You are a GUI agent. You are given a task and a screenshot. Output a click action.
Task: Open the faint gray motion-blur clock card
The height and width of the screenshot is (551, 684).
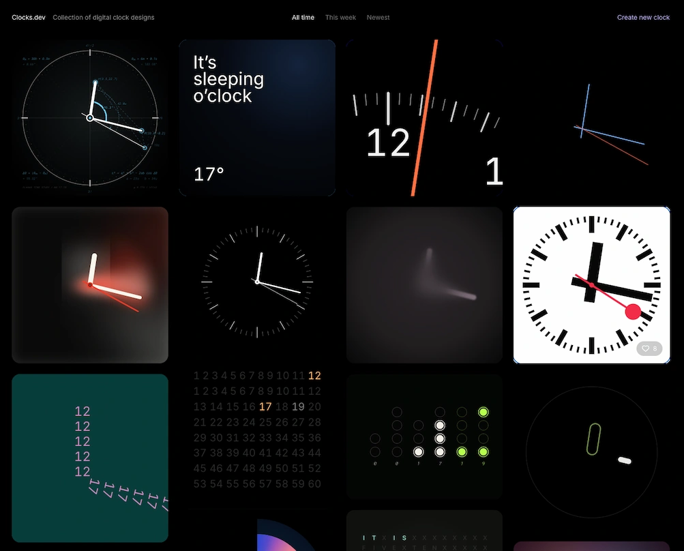coord(424,285)
